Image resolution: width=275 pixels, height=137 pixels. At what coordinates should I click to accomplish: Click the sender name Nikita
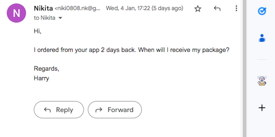43,8
